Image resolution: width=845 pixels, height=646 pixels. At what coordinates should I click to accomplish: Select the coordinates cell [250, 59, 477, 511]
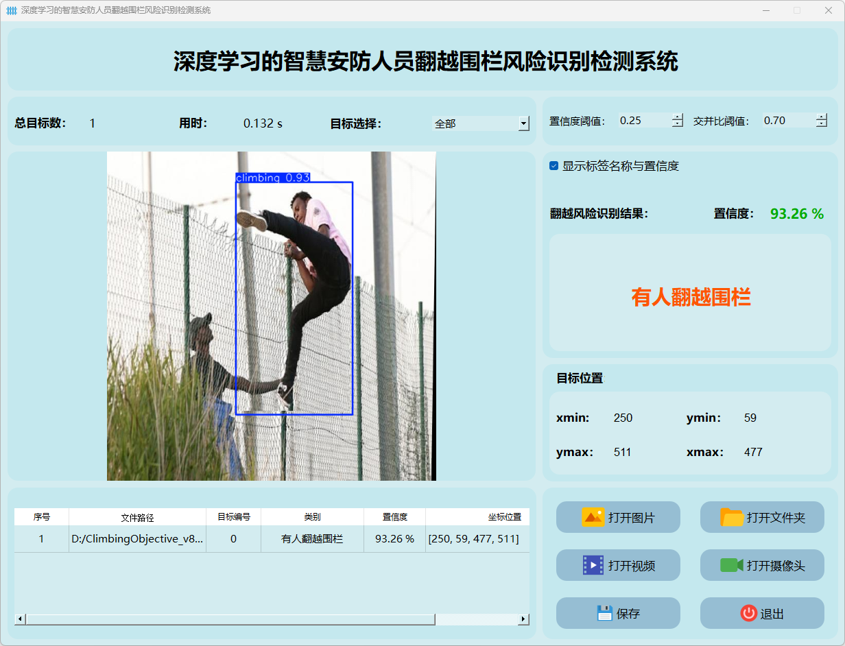[x=477, y=539]
